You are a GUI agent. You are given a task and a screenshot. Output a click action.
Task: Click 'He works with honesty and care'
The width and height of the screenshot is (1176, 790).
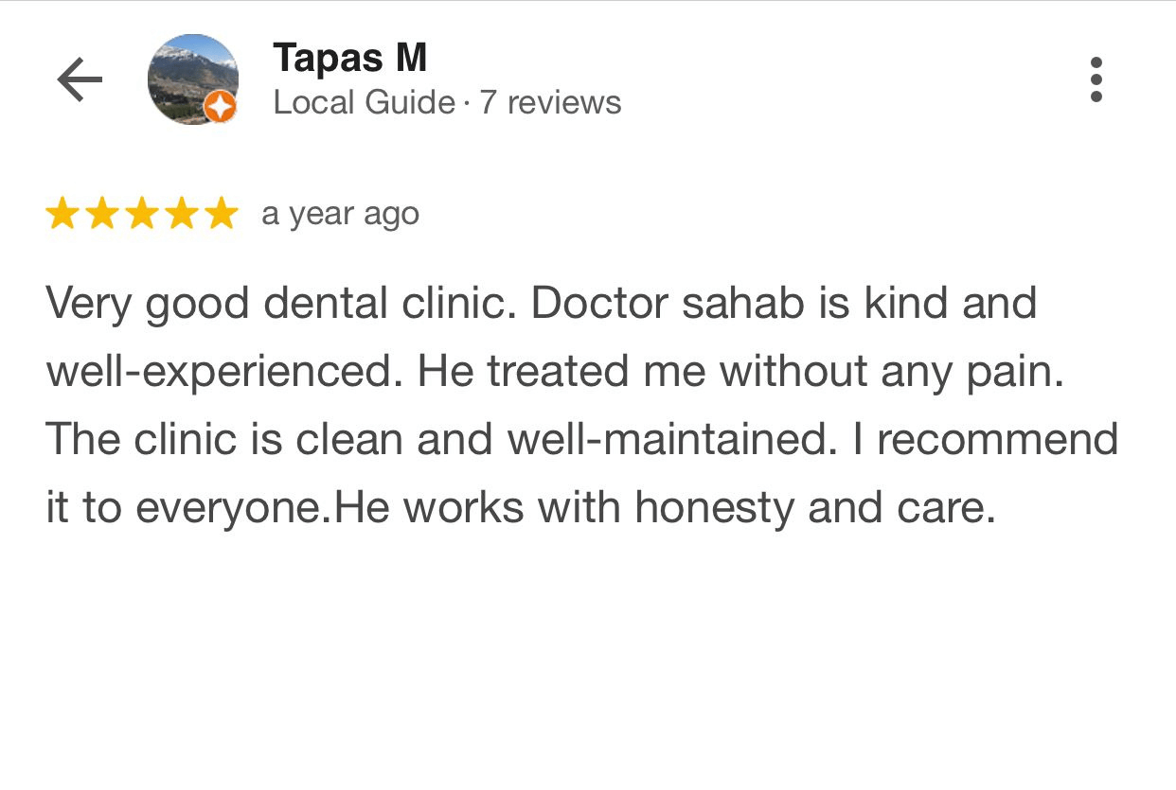[666, 508]
